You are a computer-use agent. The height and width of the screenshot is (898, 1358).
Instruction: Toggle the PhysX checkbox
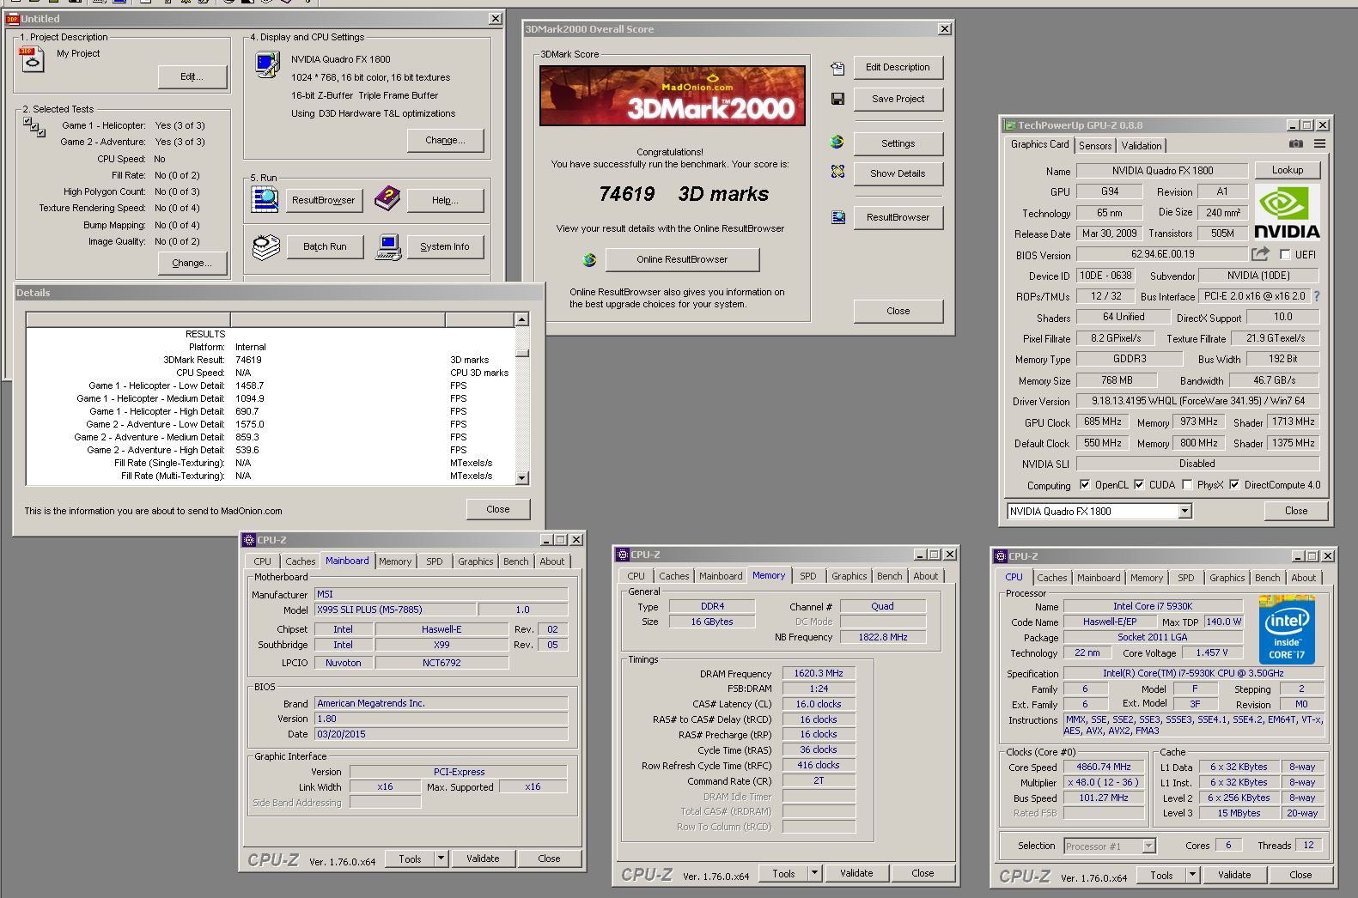(1187, 484)
